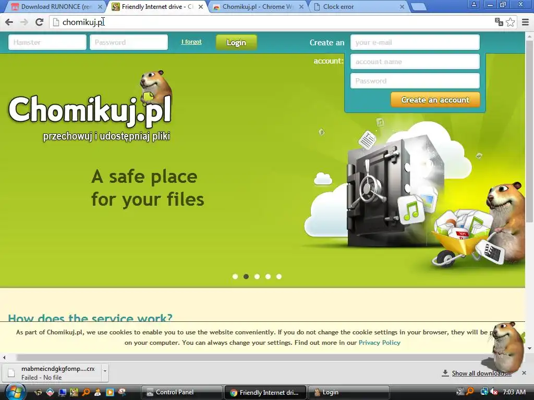Click the Create an account button
The width and height of the screenshot is (534, 400).
click(435, 99)
